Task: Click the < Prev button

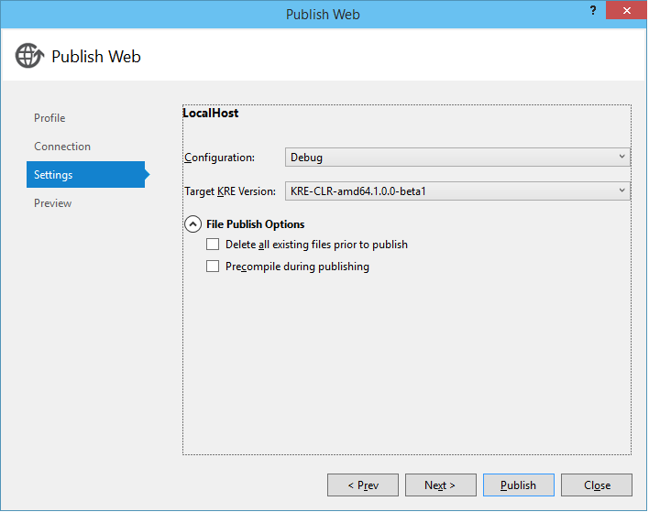Action: point(363,485)
